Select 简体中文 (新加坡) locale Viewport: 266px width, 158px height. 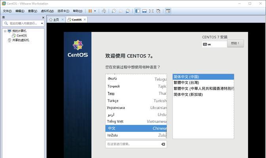click(203, 94)
